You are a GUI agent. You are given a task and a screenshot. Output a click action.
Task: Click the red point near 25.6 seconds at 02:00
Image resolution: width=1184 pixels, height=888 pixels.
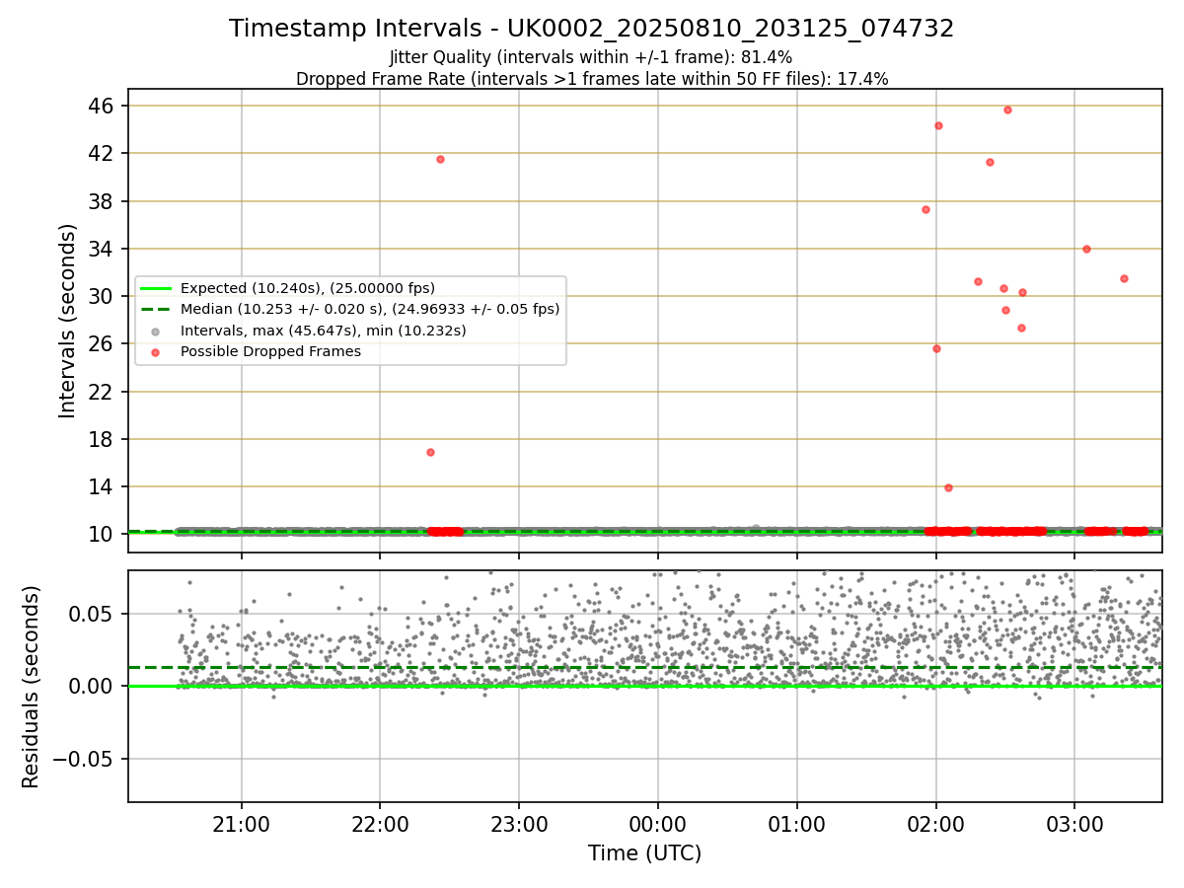pyautogui.click(x=936, y=348)
